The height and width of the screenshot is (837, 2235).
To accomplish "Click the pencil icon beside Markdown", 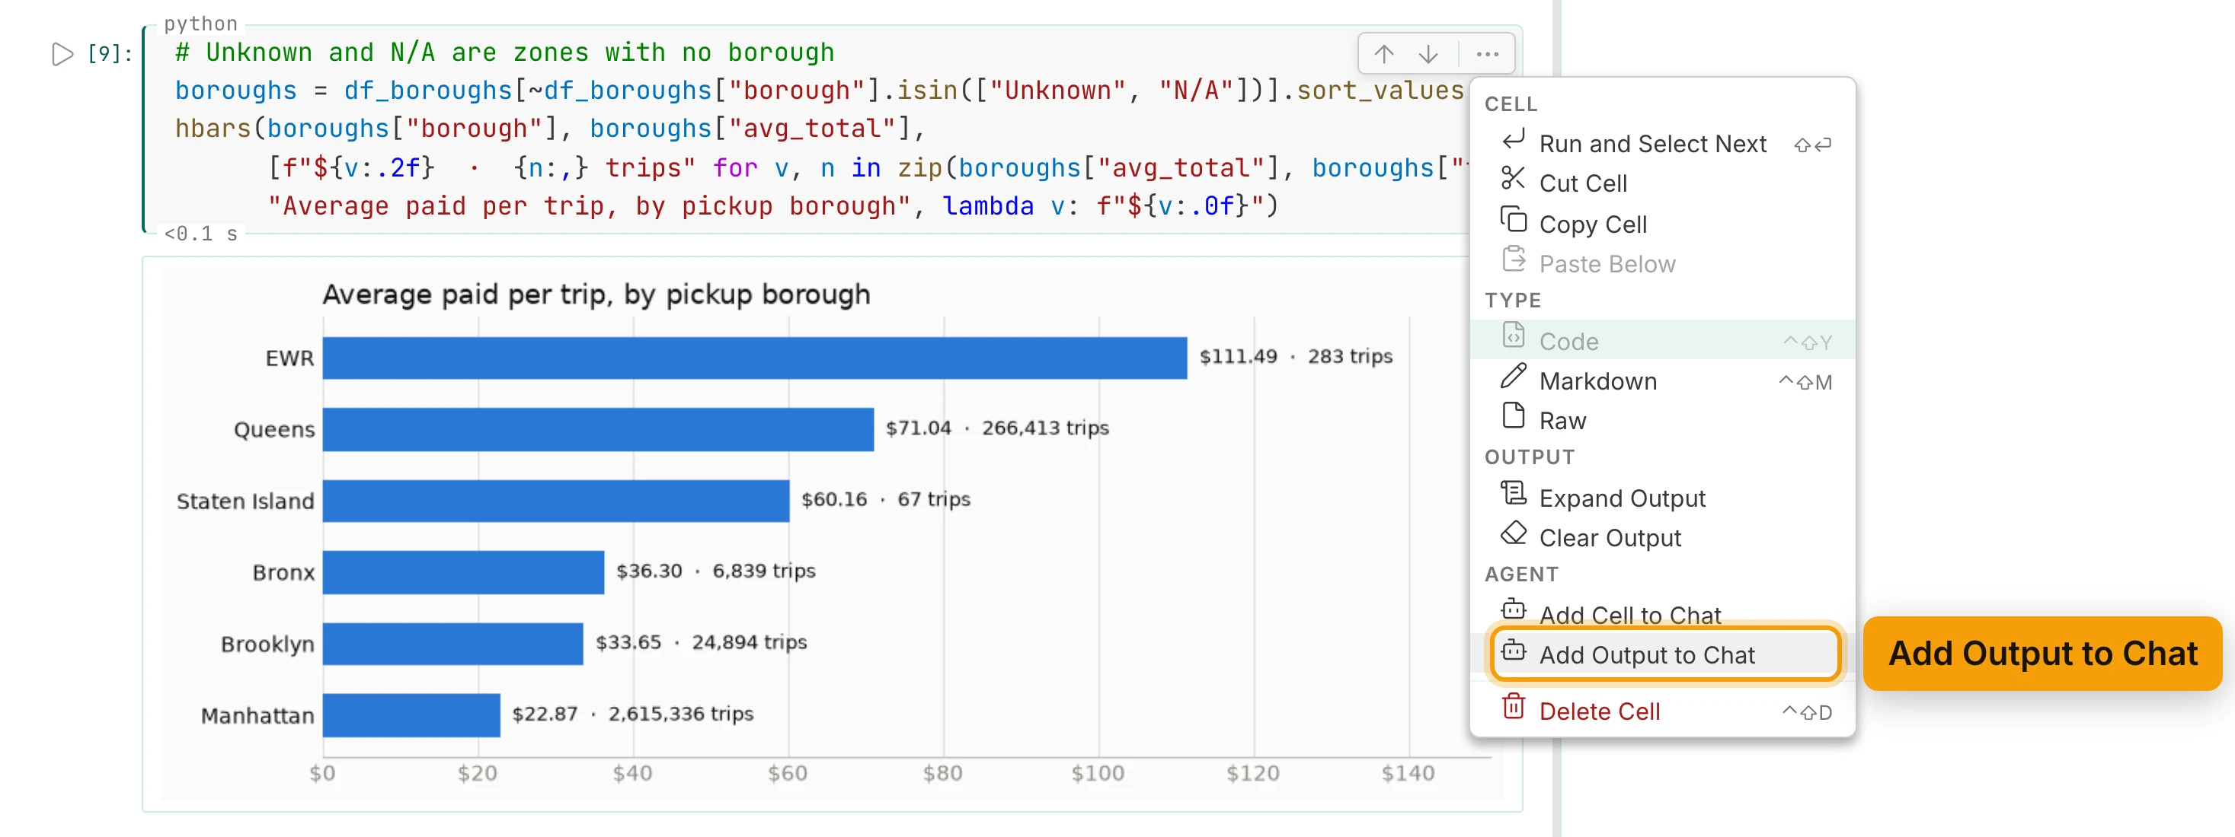I will tap(1513, 376).
